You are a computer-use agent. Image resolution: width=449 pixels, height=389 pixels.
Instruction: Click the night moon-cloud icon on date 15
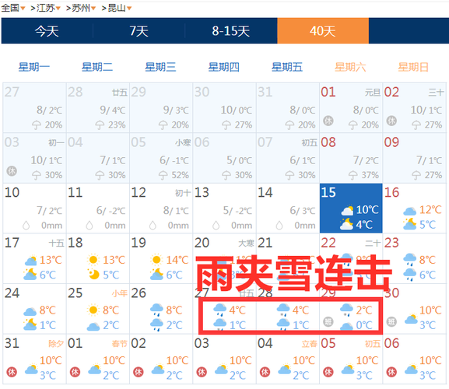pyautogui.click(x=346, y=224)
